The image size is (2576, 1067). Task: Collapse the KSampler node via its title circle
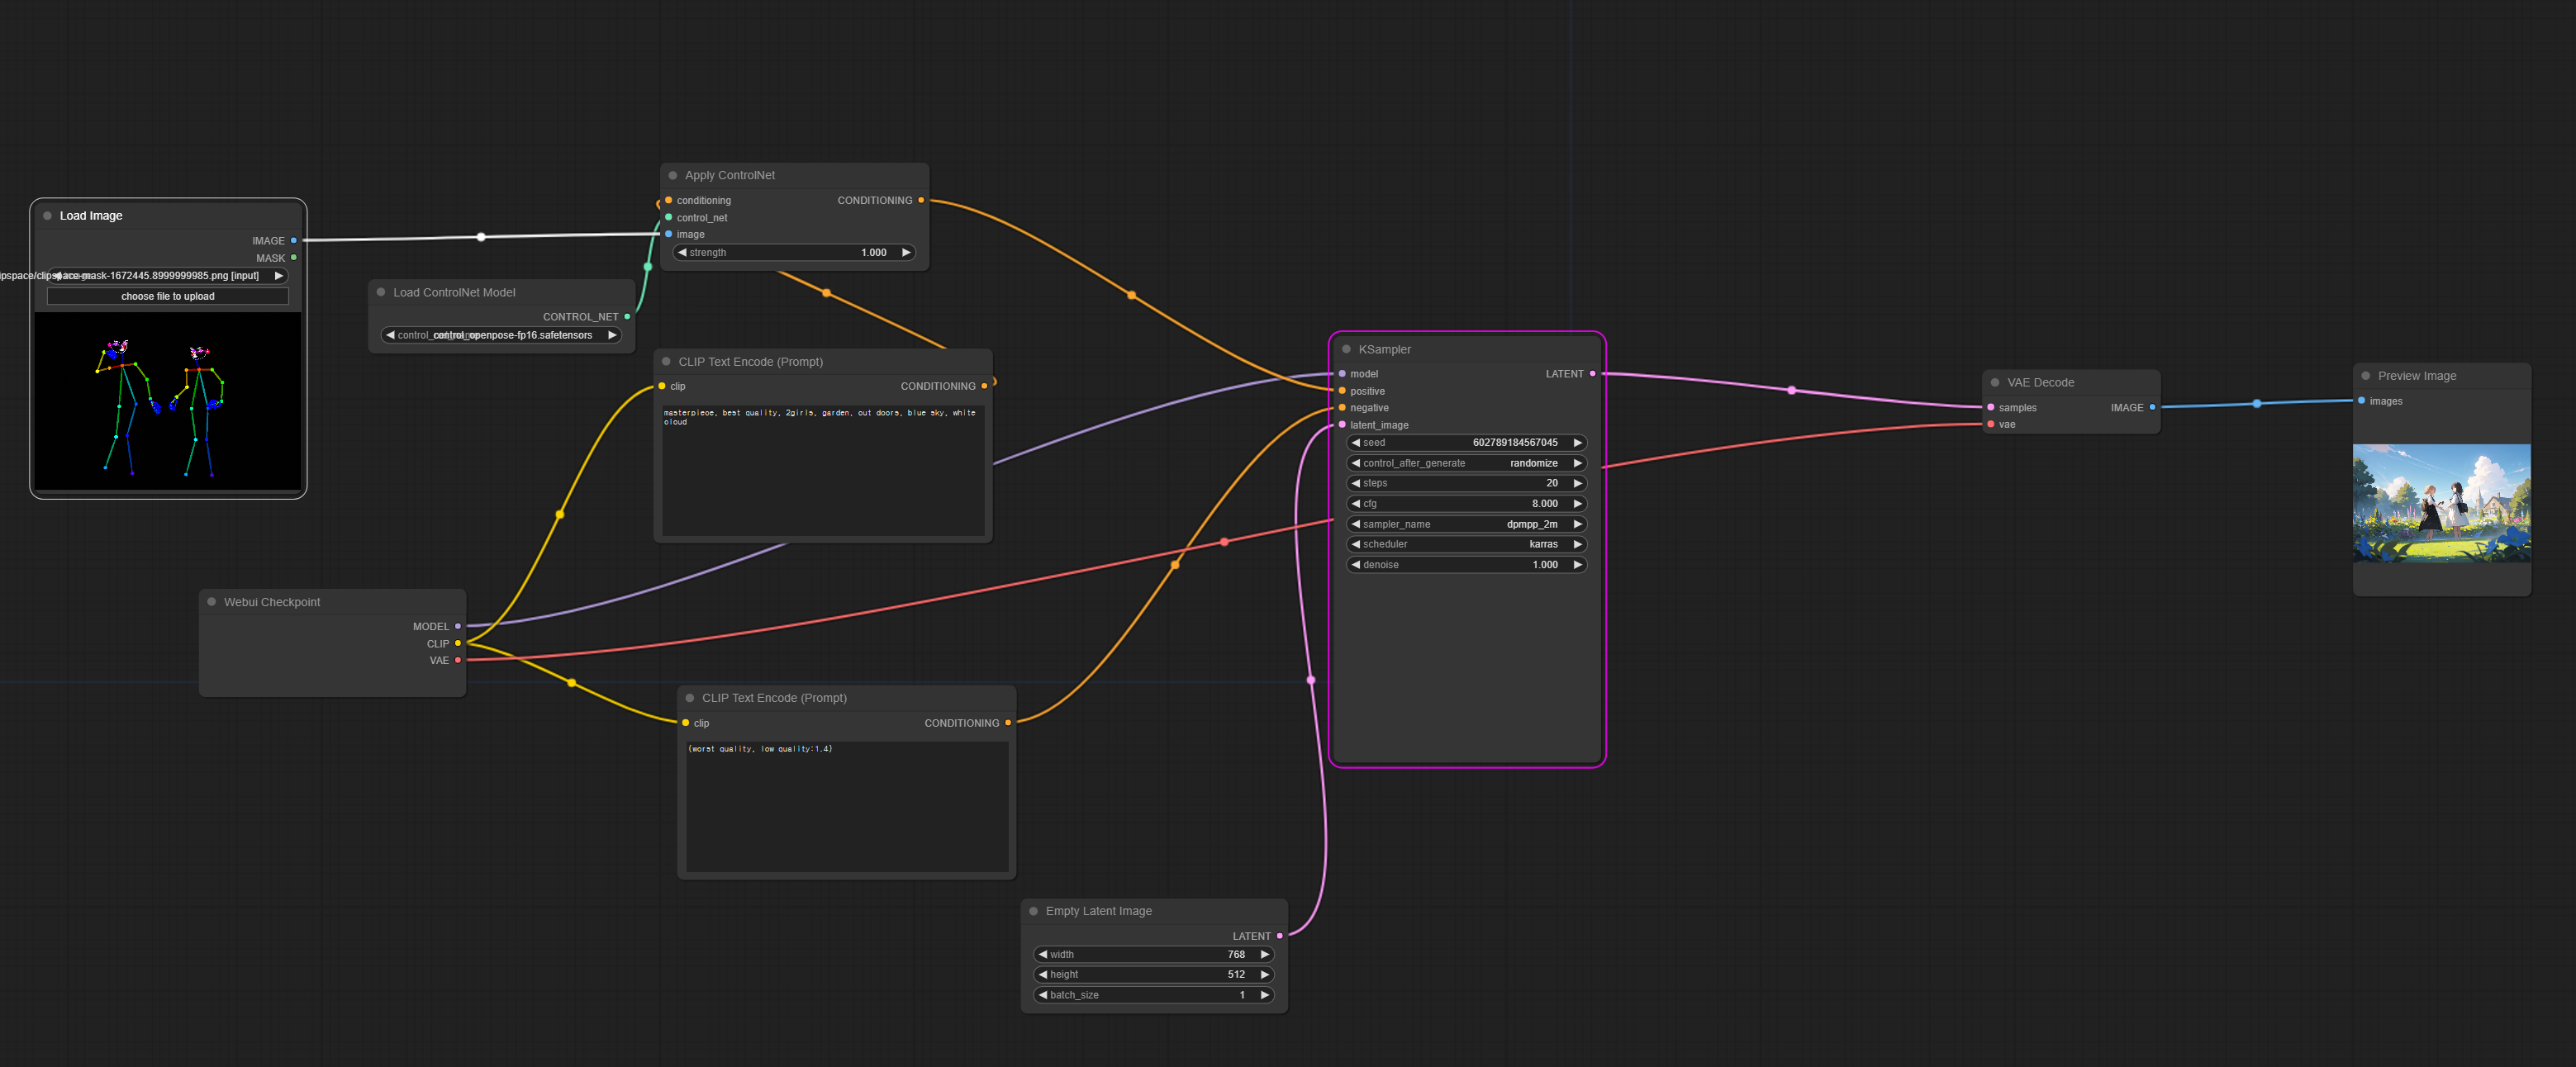[1347, 349]
